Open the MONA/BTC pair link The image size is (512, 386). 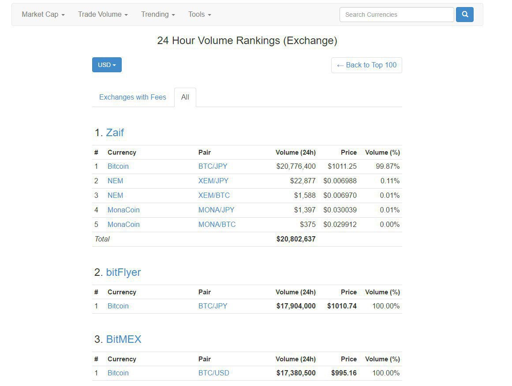(217, 224)
